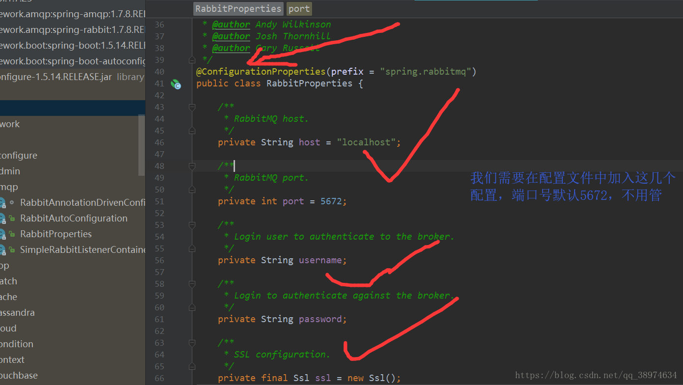
Task: Open RabbitAutoConfiguration in the project tree
Action: 74,219
